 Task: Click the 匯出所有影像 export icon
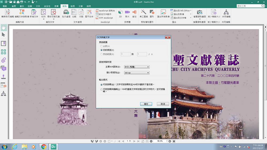pos(163,12)
